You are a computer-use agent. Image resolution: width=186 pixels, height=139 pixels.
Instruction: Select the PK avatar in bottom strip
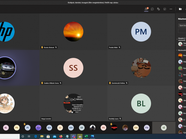pos(17,128)
